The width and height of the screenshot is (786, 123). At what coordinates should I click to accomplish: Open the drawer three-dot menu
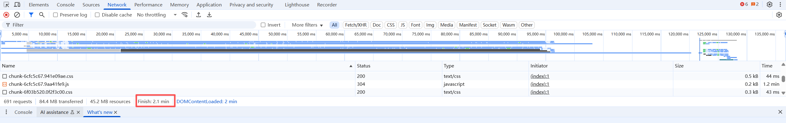(6, 112)
